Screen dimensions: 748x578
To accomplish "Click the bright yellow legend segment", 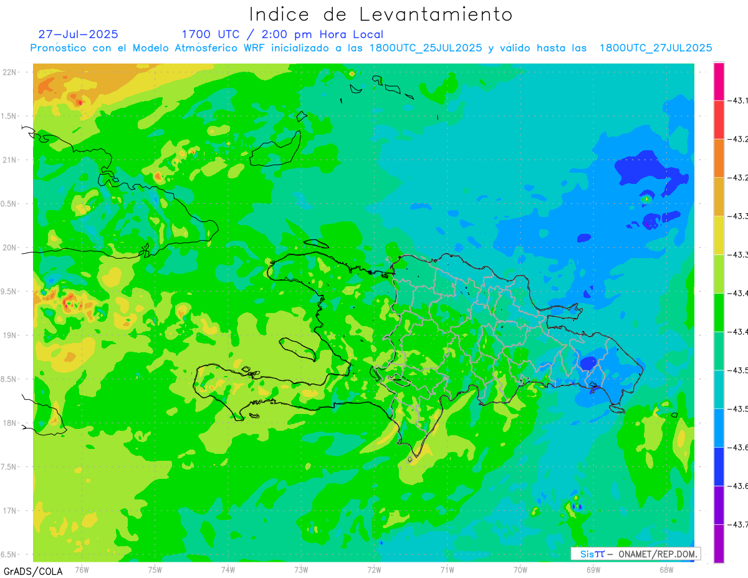I will [719, 235].
